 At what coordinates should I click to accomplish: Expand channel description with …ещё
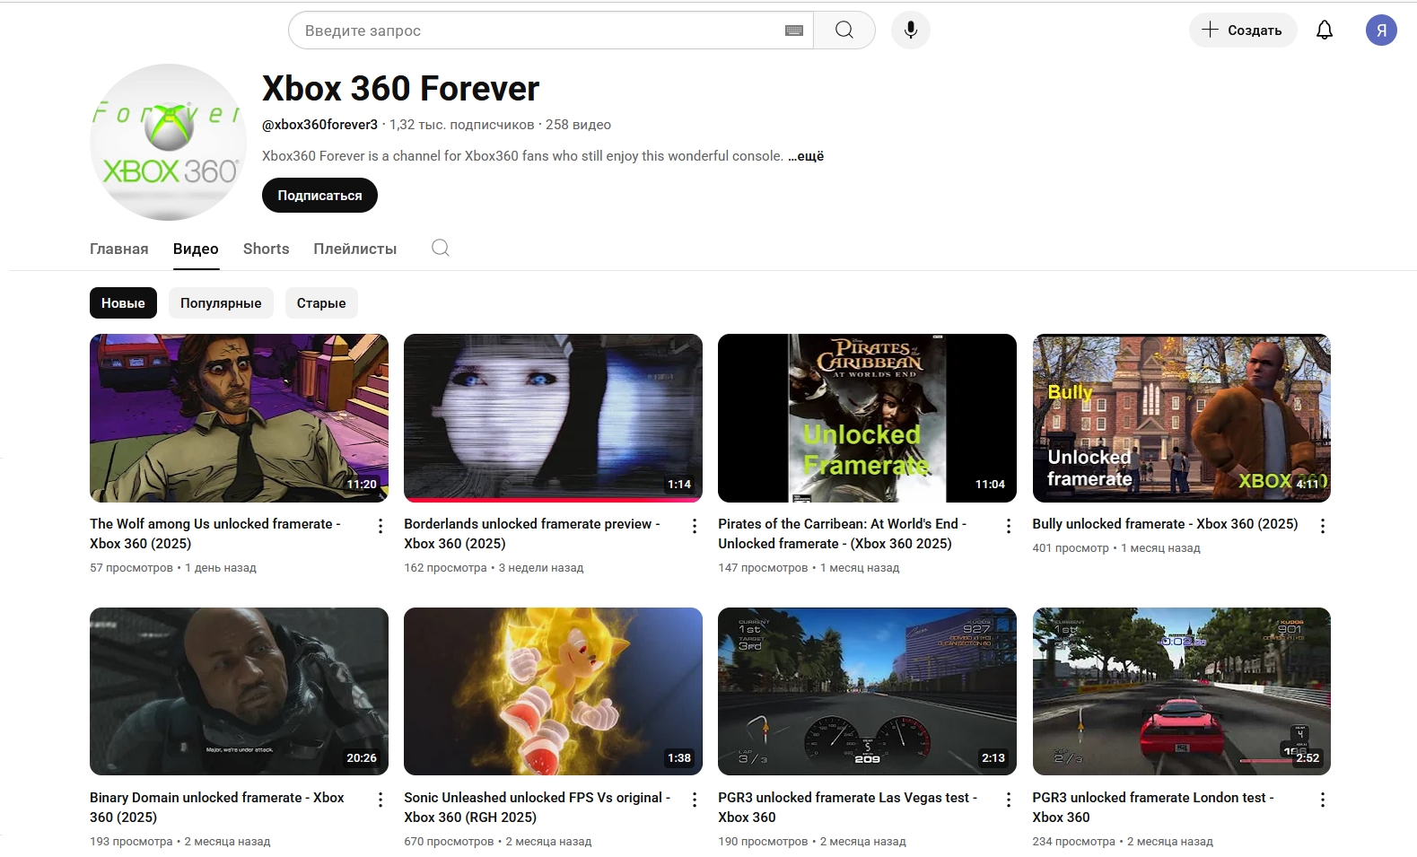(x=806, y=156)
